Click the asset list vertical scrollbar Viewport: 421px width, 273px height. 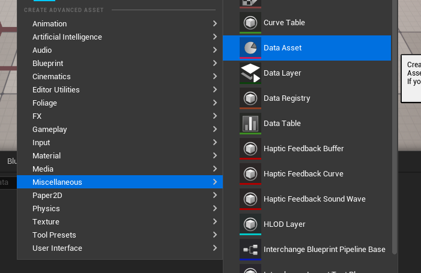[x=395, y=120]
